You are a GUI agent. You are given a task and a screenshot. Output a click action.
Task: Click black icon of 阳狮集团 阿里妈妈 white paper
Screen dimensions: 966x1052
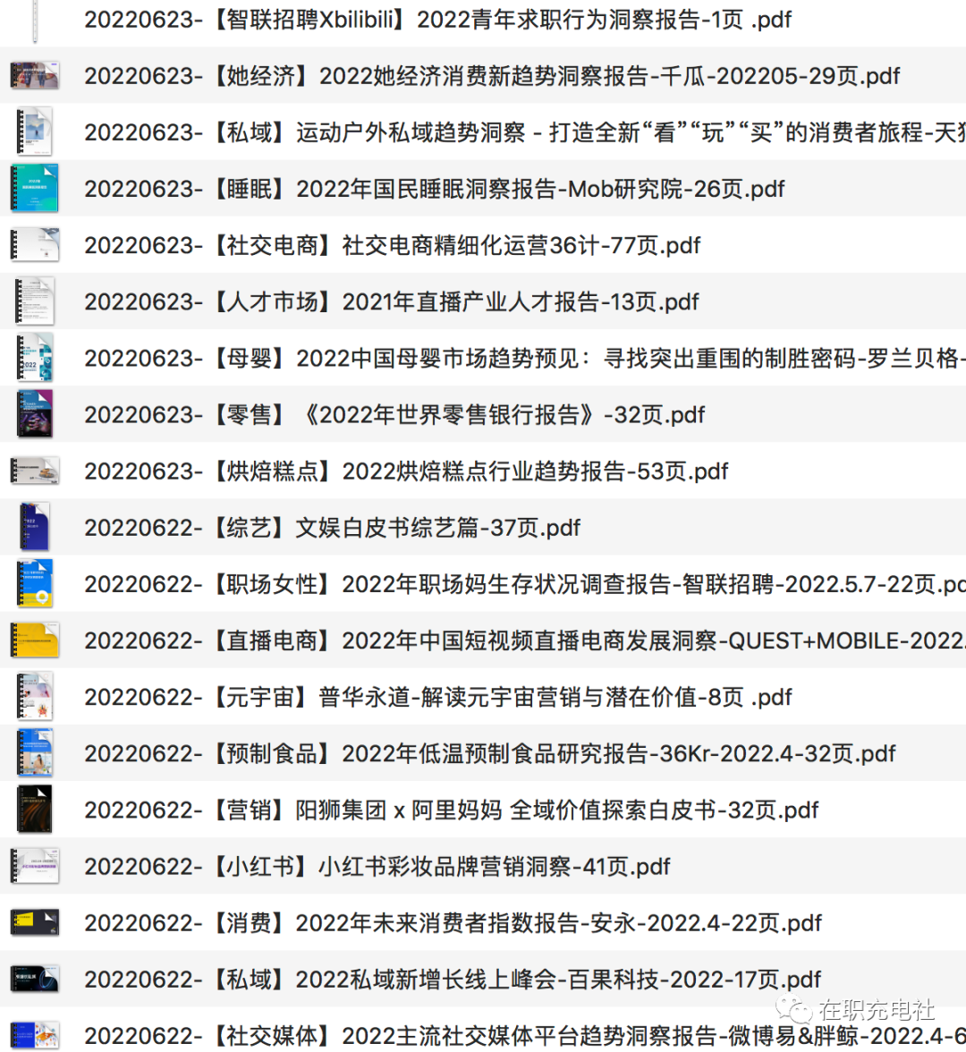pos(35,810)
